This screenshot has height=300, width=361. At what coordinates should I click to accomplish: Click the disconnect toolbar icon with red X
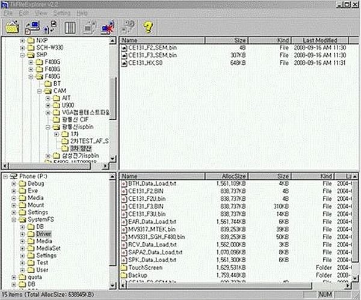[x=108, y=28]
